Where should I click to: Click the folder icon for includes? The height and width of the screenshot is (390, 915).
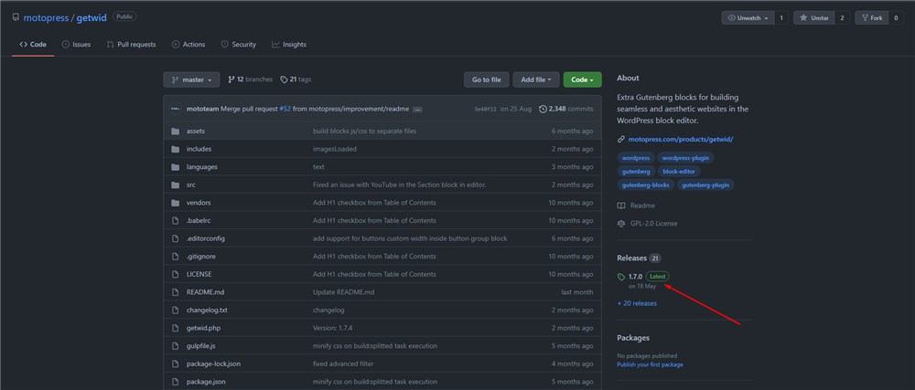pos(175,149)
